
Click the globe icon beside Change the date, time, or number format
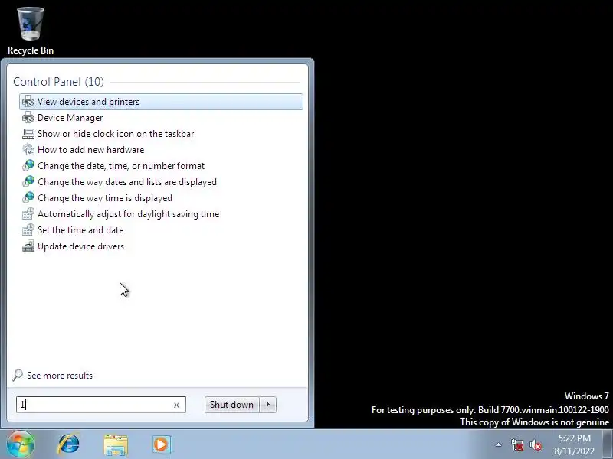coord(28,166)
